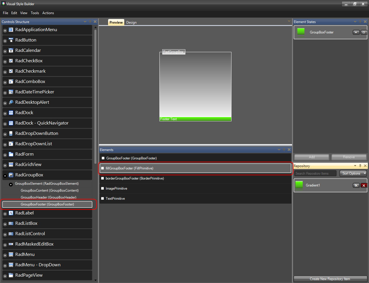This screenshot has height=283, width=369.
Task: Toggle the GroupBoxFooter (GroupBoxFooter) element checkbox
Action: [103, 158]
